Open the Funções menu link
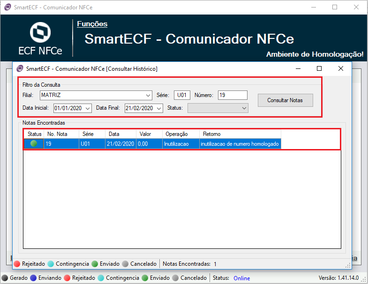368x284 pixels. [92, 24]
